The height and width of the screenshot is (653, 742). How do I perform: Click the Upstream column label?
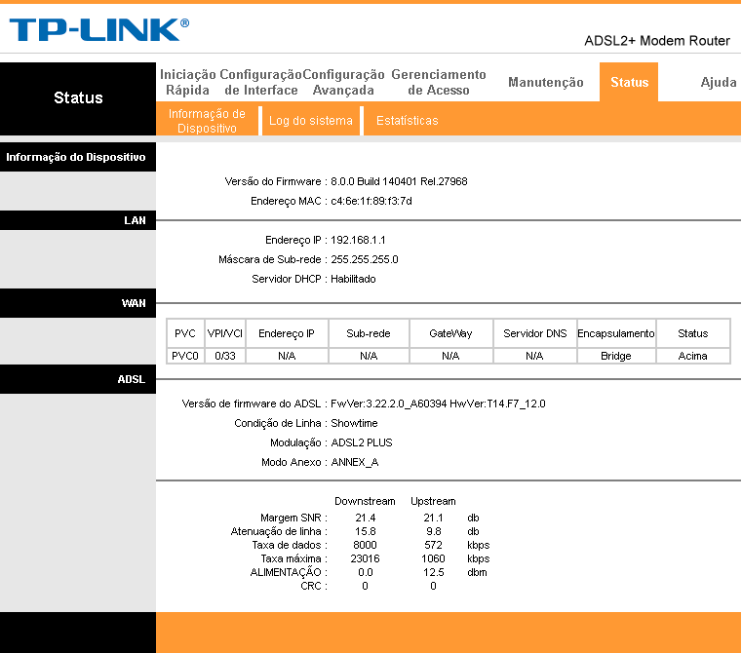point(433,501)
